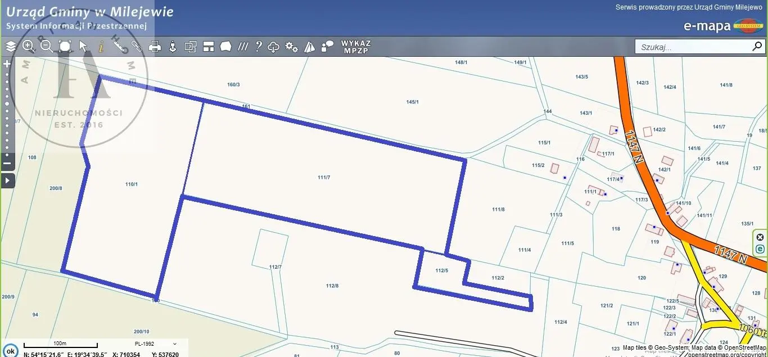Select the zoom out magnifier tool
The width and height of the screenshot is (768, 357).
(47, 47)
